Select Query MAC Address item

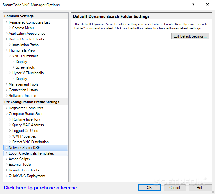(x=28, y=125)
